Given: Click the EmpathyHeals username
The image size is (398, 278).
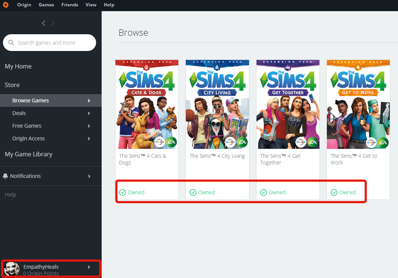Looking at the screenshot, I should (x=41, y=267).
